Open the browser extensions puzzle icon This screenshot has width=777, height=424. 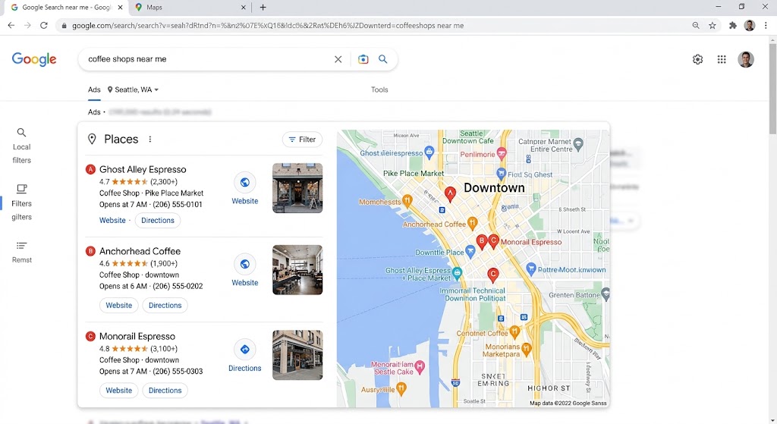[x=732, y=25]
